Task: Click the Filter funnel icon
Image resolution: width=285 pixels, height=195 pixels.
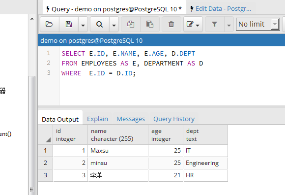Action: pos(214,24)
